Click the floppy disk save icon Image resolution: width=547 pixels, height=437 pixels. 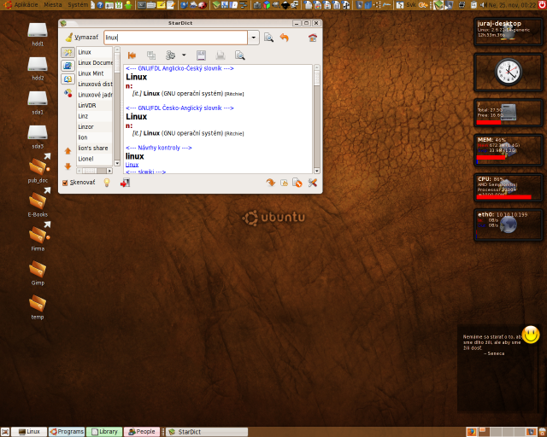[x=202, y=55]
